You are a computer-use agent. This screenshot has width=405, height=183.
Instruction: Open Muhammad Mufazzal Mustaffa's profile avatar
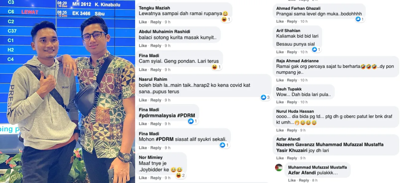279,168
